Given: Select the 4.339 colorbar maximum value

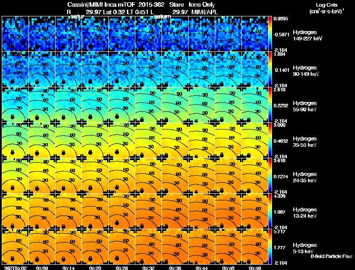Looking at the screenshot, I should click(280, 196).
